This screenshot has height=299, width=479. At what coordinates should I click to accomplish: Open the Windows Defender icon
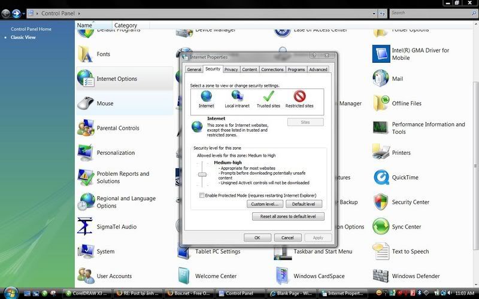pyautogui.click(x=381, y=276)
